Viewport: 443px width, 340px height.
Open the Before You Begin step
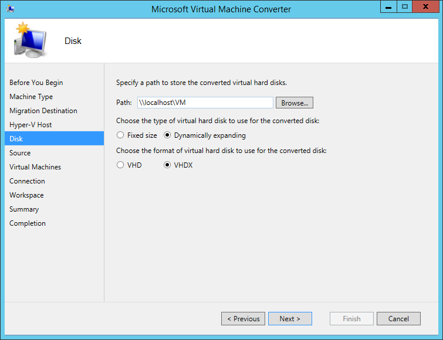[x=36, y=83]
